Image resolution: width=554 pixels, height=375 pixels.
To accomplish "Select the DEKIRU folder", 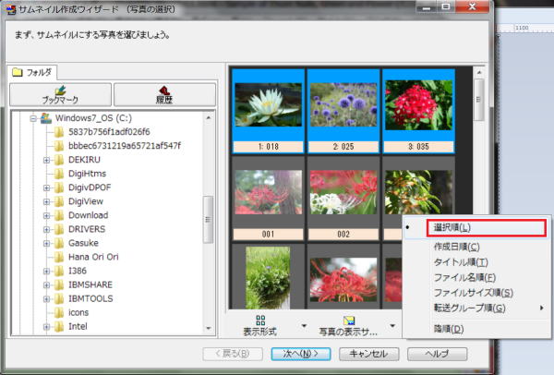I will (84, 160).
